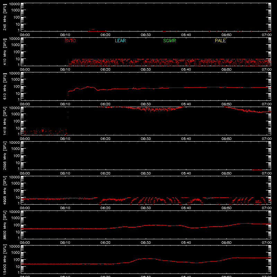
Task: Click 06:30 time label under 8800 MHz panel
Action: [146, 243]
